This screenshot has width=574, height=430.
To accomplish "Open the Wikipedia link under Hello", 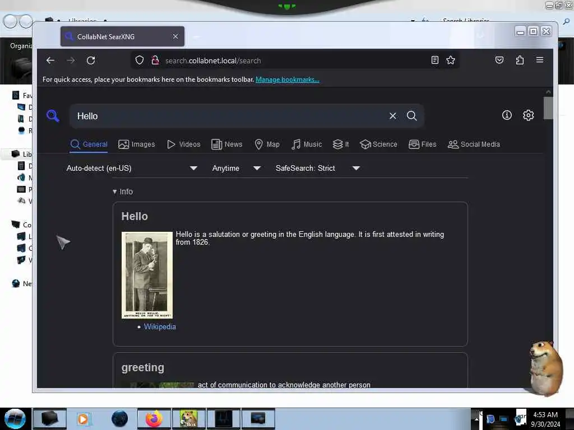I will (x=160, y=326).
